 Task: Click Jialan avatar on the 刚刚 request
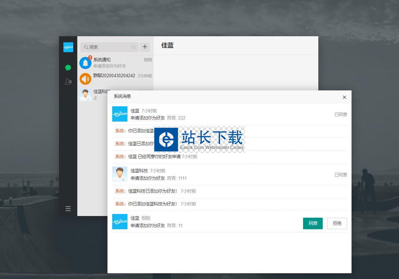(120, 221)
